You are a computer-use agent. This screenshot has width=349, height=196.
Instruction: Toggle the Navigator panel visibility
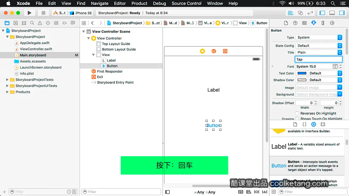(322, 13)
